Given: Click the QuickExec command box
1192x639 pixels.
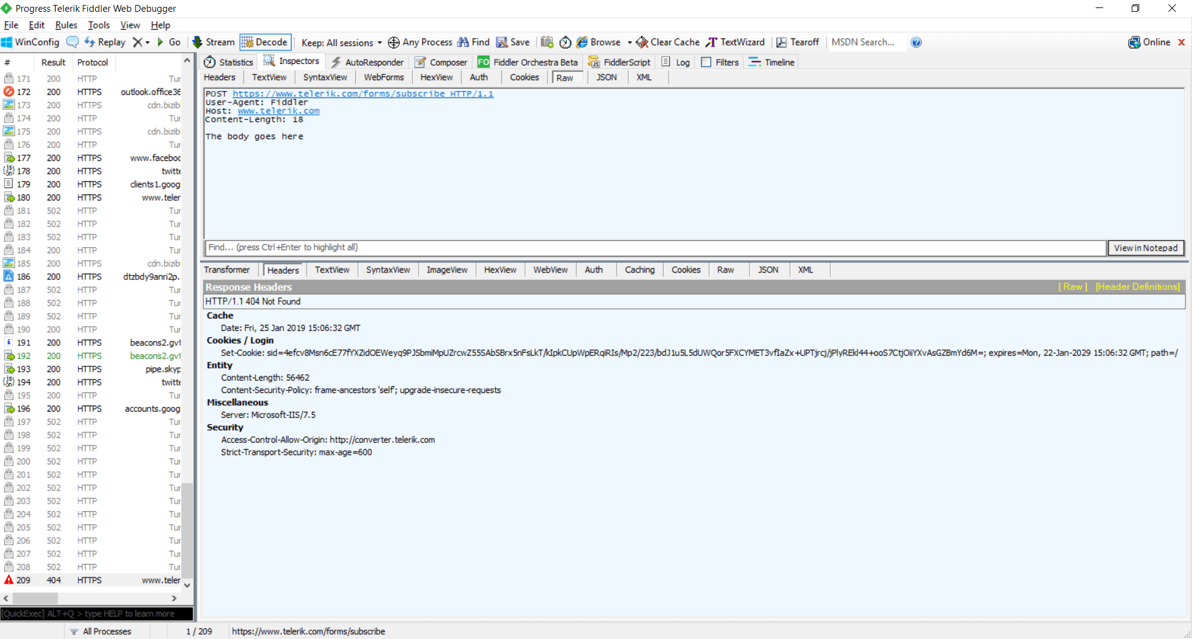Looking at the screenshot, I should 97,614.
